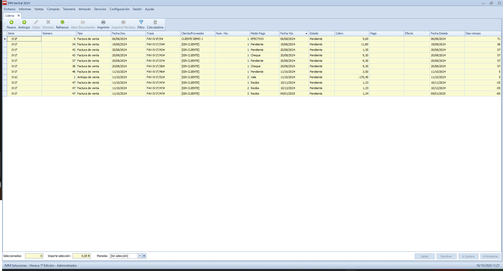
Task: Open the Tesorería menu
Action: point(69,9)
